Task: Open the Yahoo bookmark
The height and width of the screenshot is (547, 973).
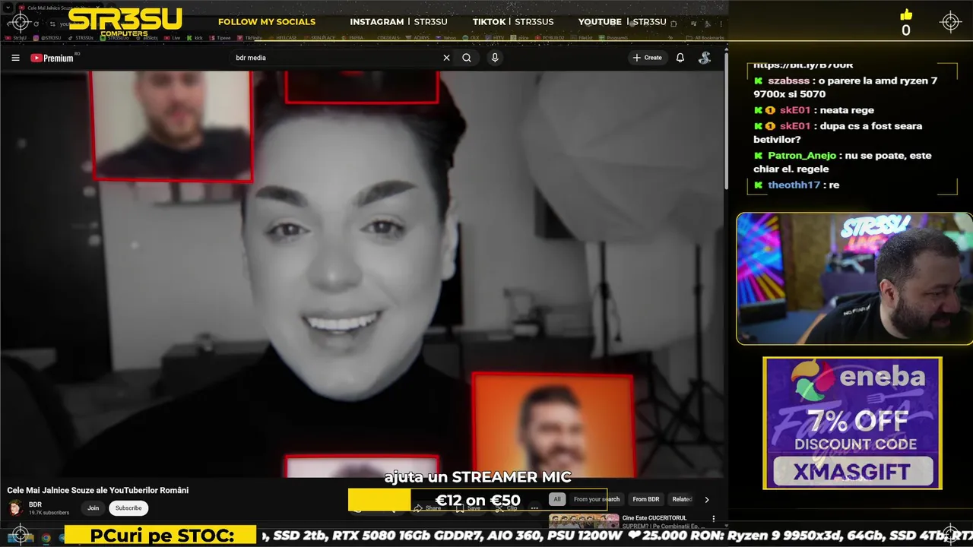Action: 445,37
